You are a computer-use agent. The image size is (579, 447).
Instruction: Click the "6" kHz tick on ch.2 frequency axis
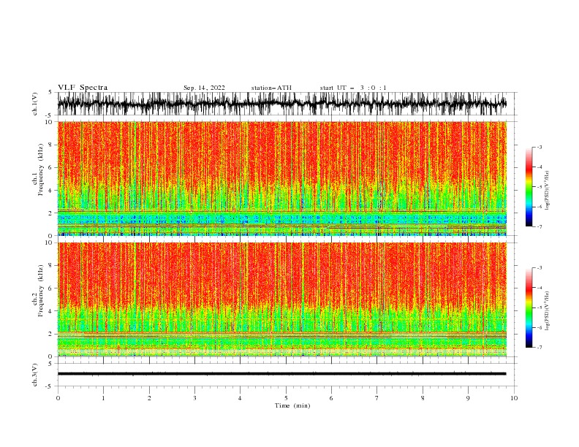(x=51, y=289)
